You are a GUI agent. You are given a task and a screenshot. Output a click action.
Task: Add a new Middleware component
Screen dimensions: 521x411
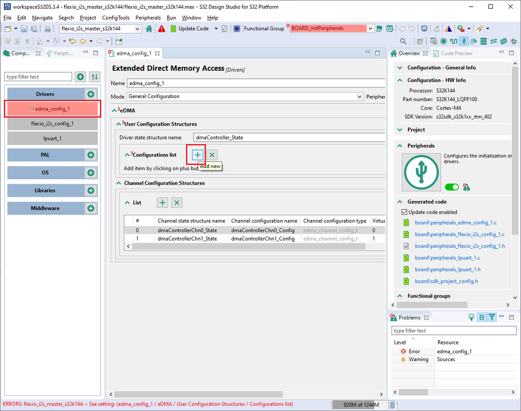(91, 208)
